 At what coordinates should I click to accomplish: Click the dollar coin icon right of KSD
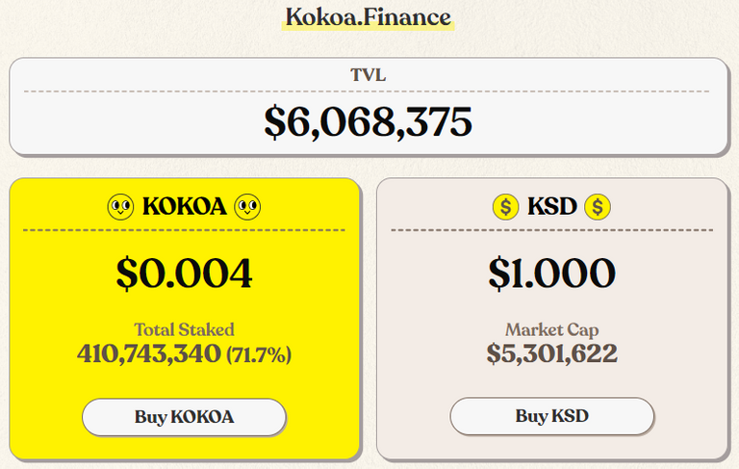tap(598, 206)
